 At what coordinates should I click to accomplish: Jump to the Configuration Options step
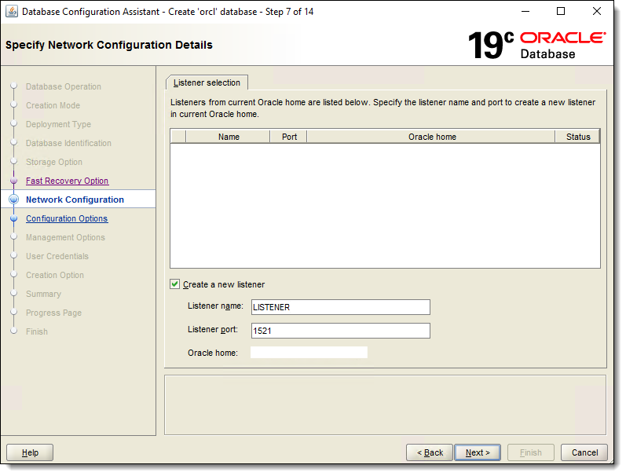67,218
